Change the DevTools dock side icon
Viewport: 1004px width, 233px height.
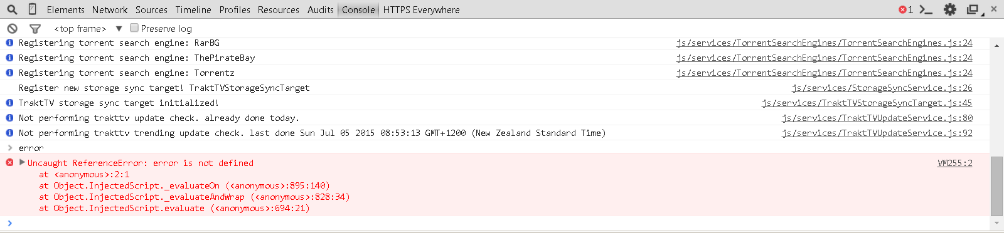pos(974,9)
